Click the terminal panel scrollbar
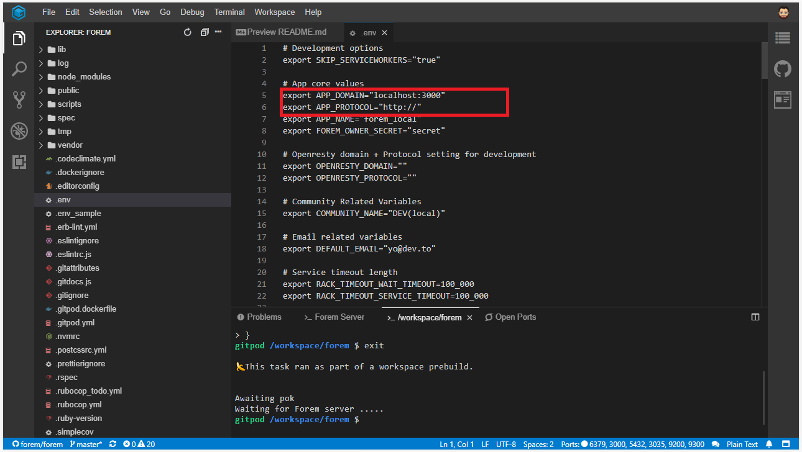This screenshot has height=452, width=802. tap(765, 397)
